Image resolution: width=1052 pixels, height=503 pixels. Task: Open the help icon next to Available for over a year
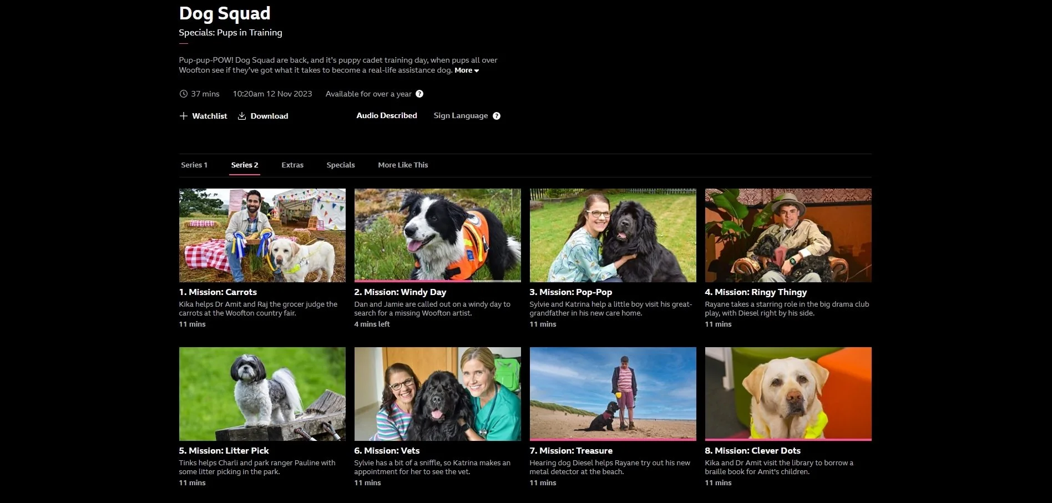point(419,94)
